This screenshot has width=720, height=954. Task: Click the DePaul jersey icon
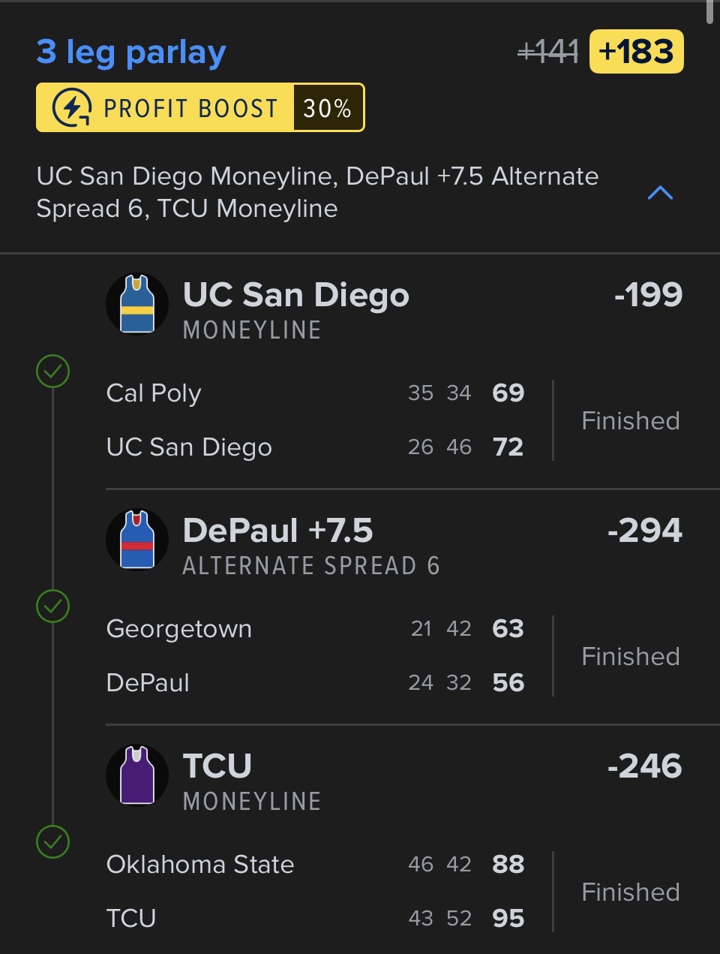click(x=137, y=540)
